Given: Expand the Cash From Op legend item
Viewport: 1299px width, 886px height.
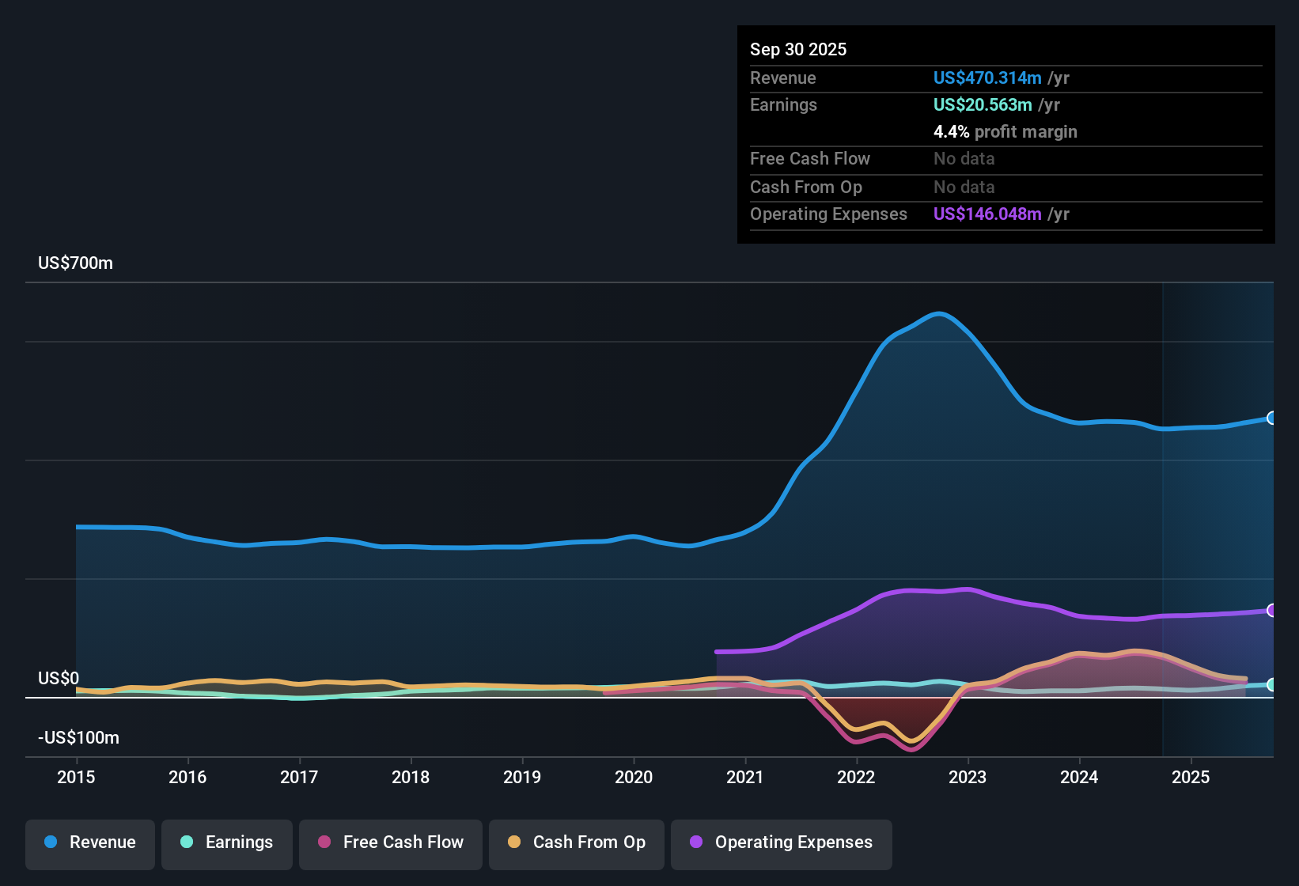Looking at the screenshot, I should pyautogui.click(x=576, y=842).
